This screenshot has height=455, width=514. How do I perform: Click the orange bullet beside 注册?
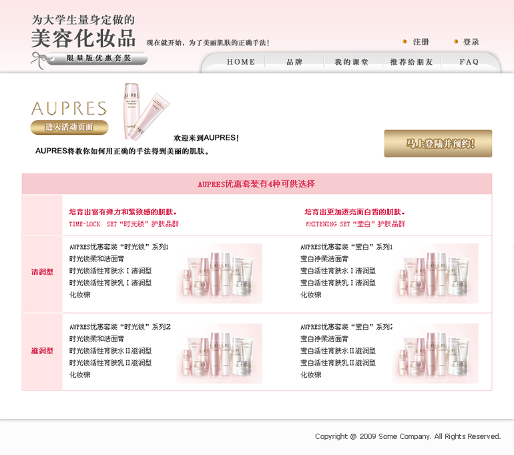pyautogui.click(x=405, y=41)
